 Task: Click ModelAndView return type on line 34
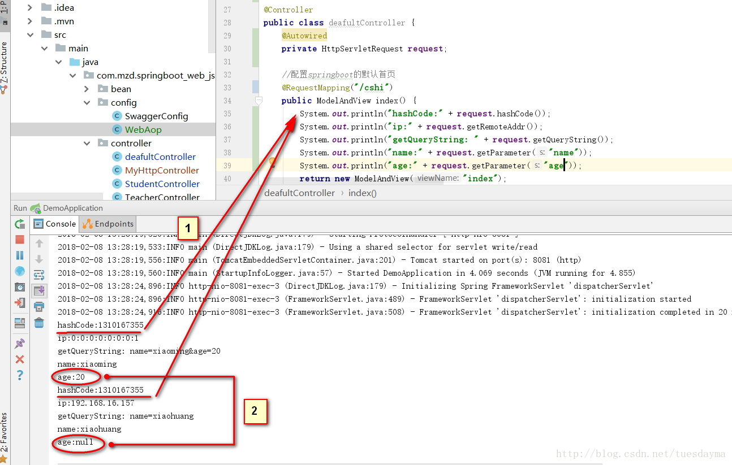click(343, 101)
